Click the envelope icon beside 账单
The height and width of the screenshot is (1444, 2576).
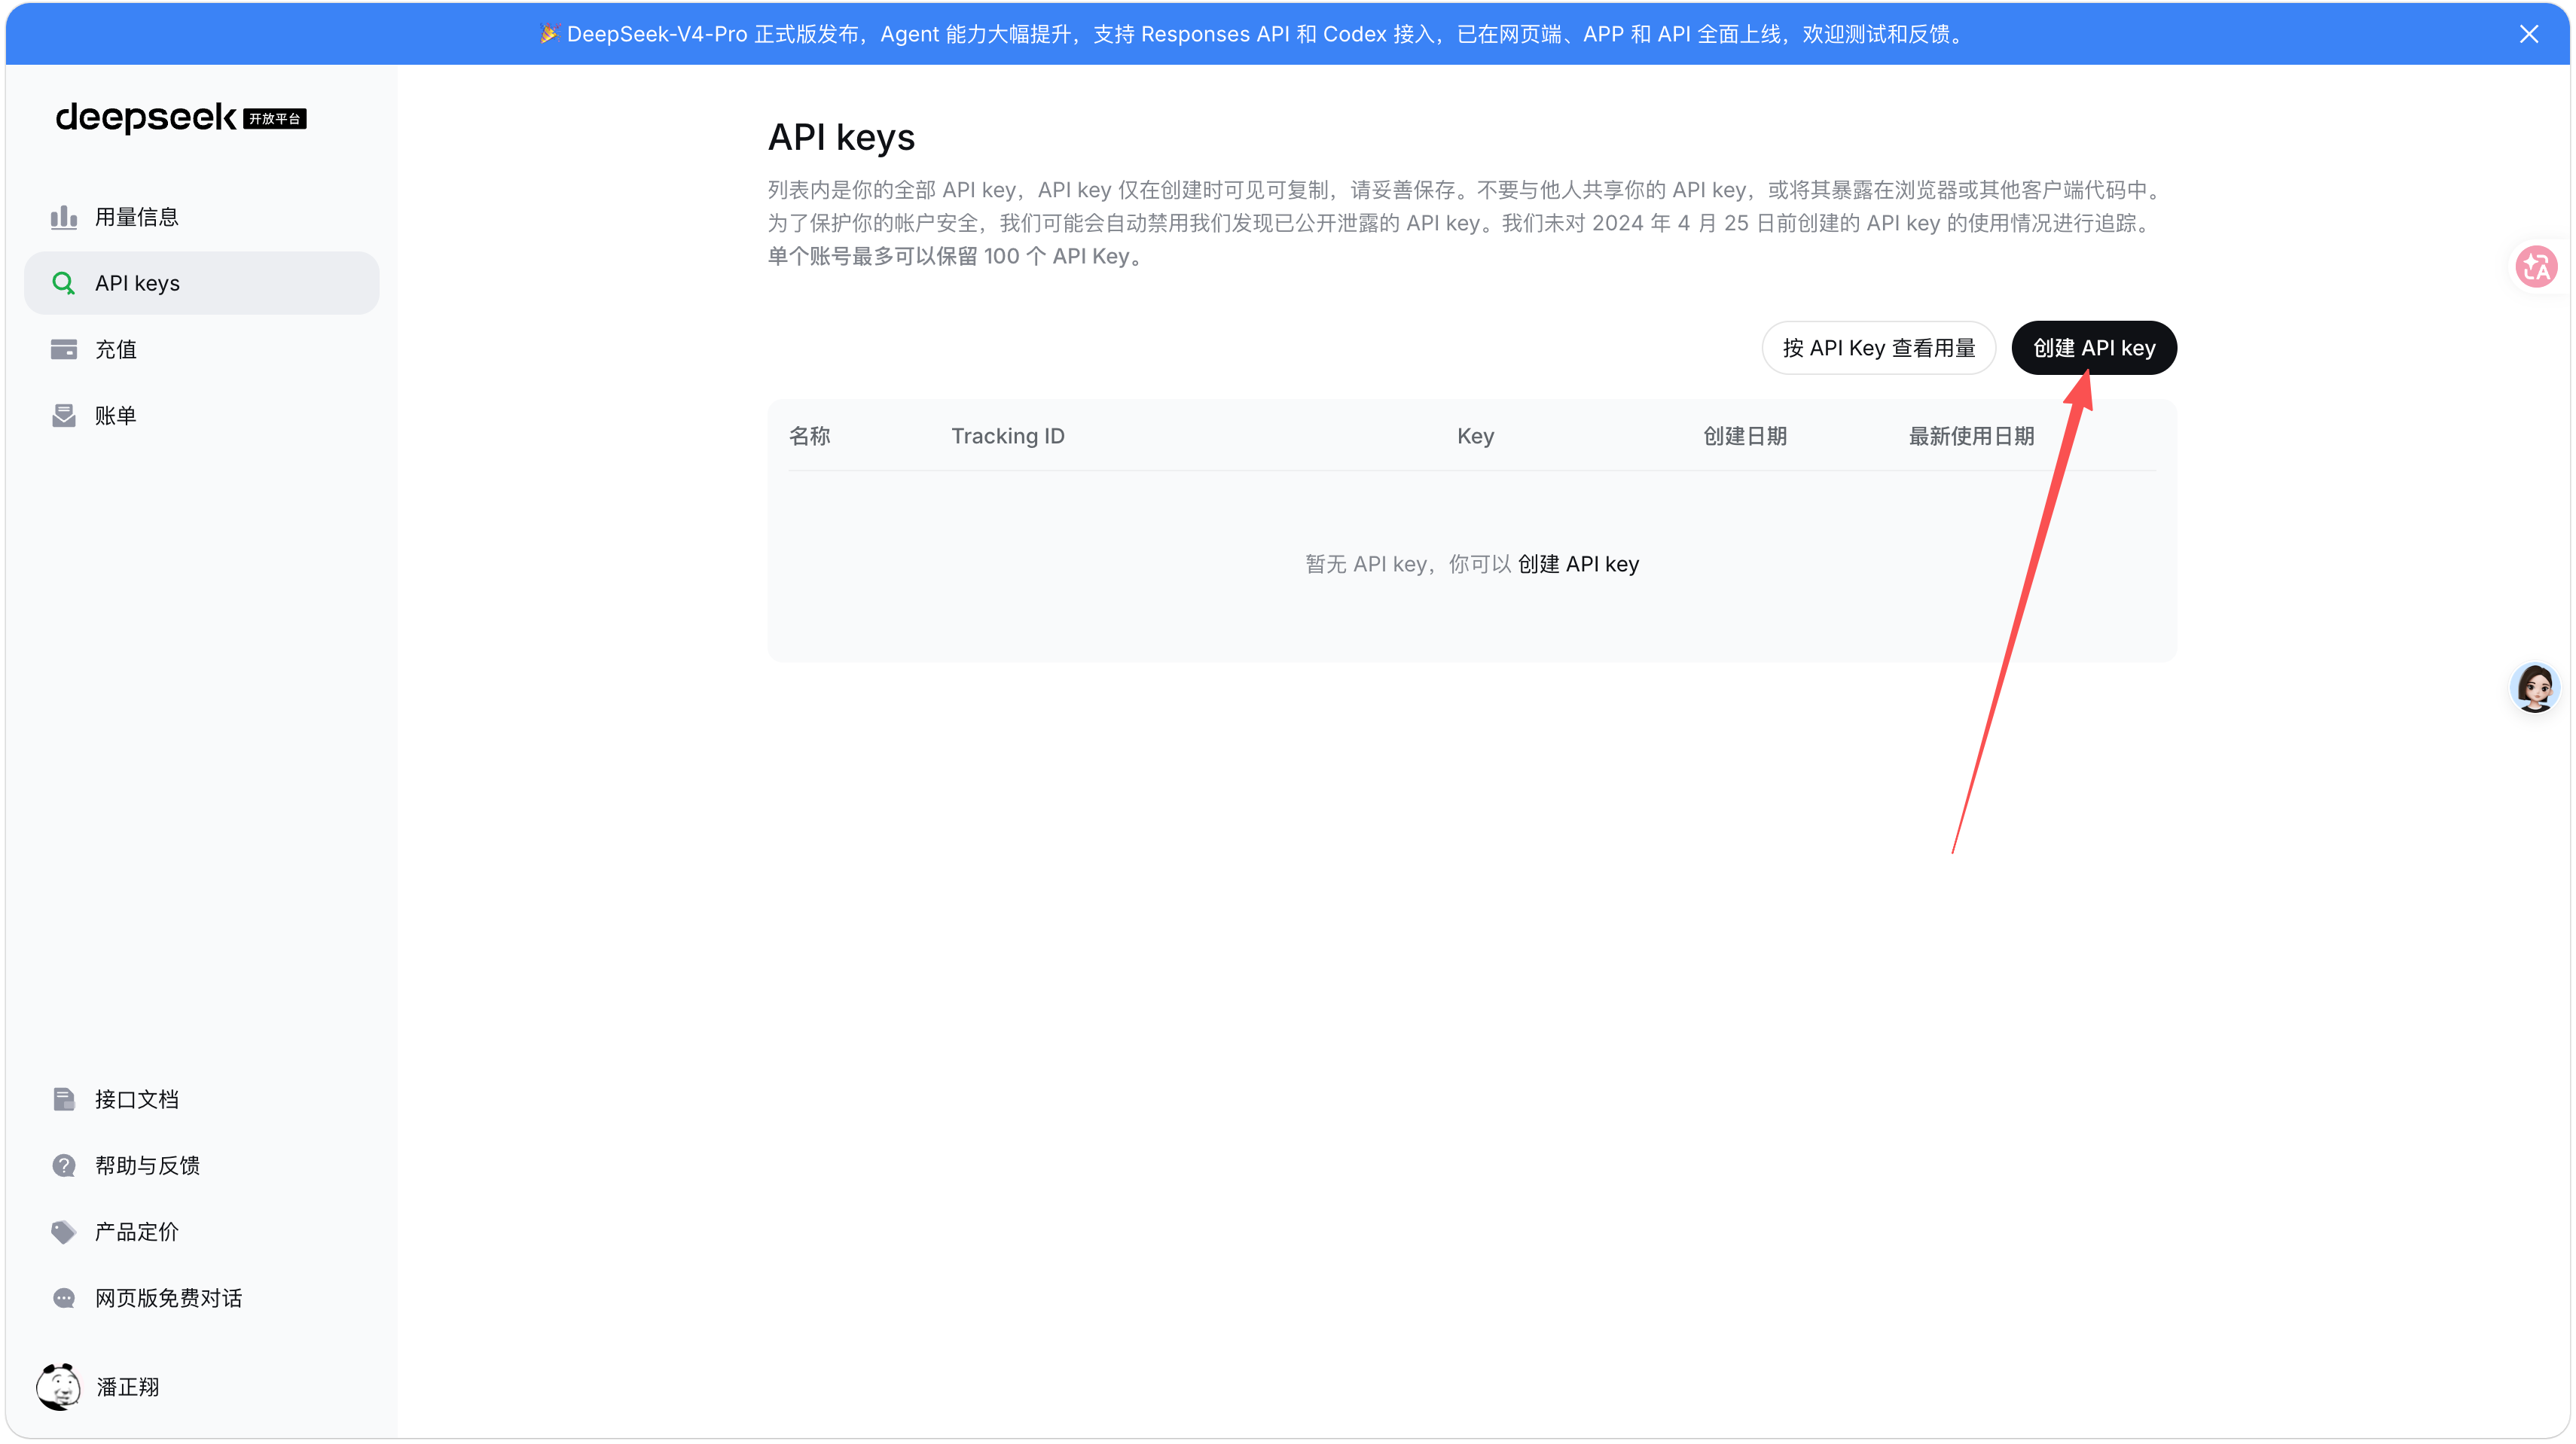tap(64, 416)
